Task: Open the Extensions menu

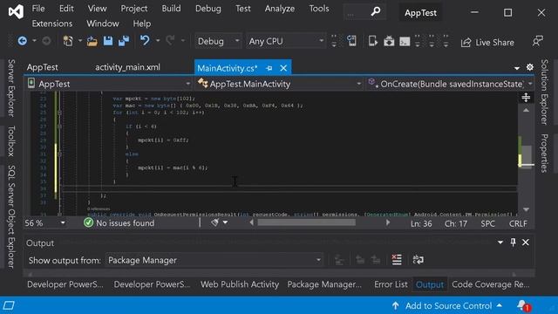Action: coord(52,24)
